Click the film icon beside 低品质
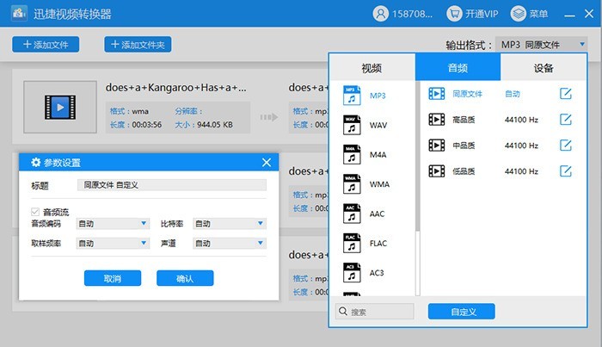602x347 pixels. 437,171
